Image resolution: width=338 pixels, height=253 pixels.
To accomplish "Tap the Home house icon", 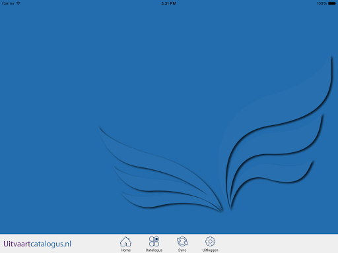I will click(x=125, y=242).
